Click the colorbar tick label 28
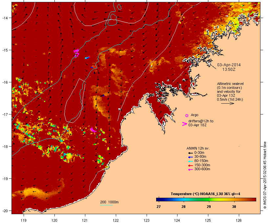Viewport: 269px width, 223px height. click(x=184, y=207)
